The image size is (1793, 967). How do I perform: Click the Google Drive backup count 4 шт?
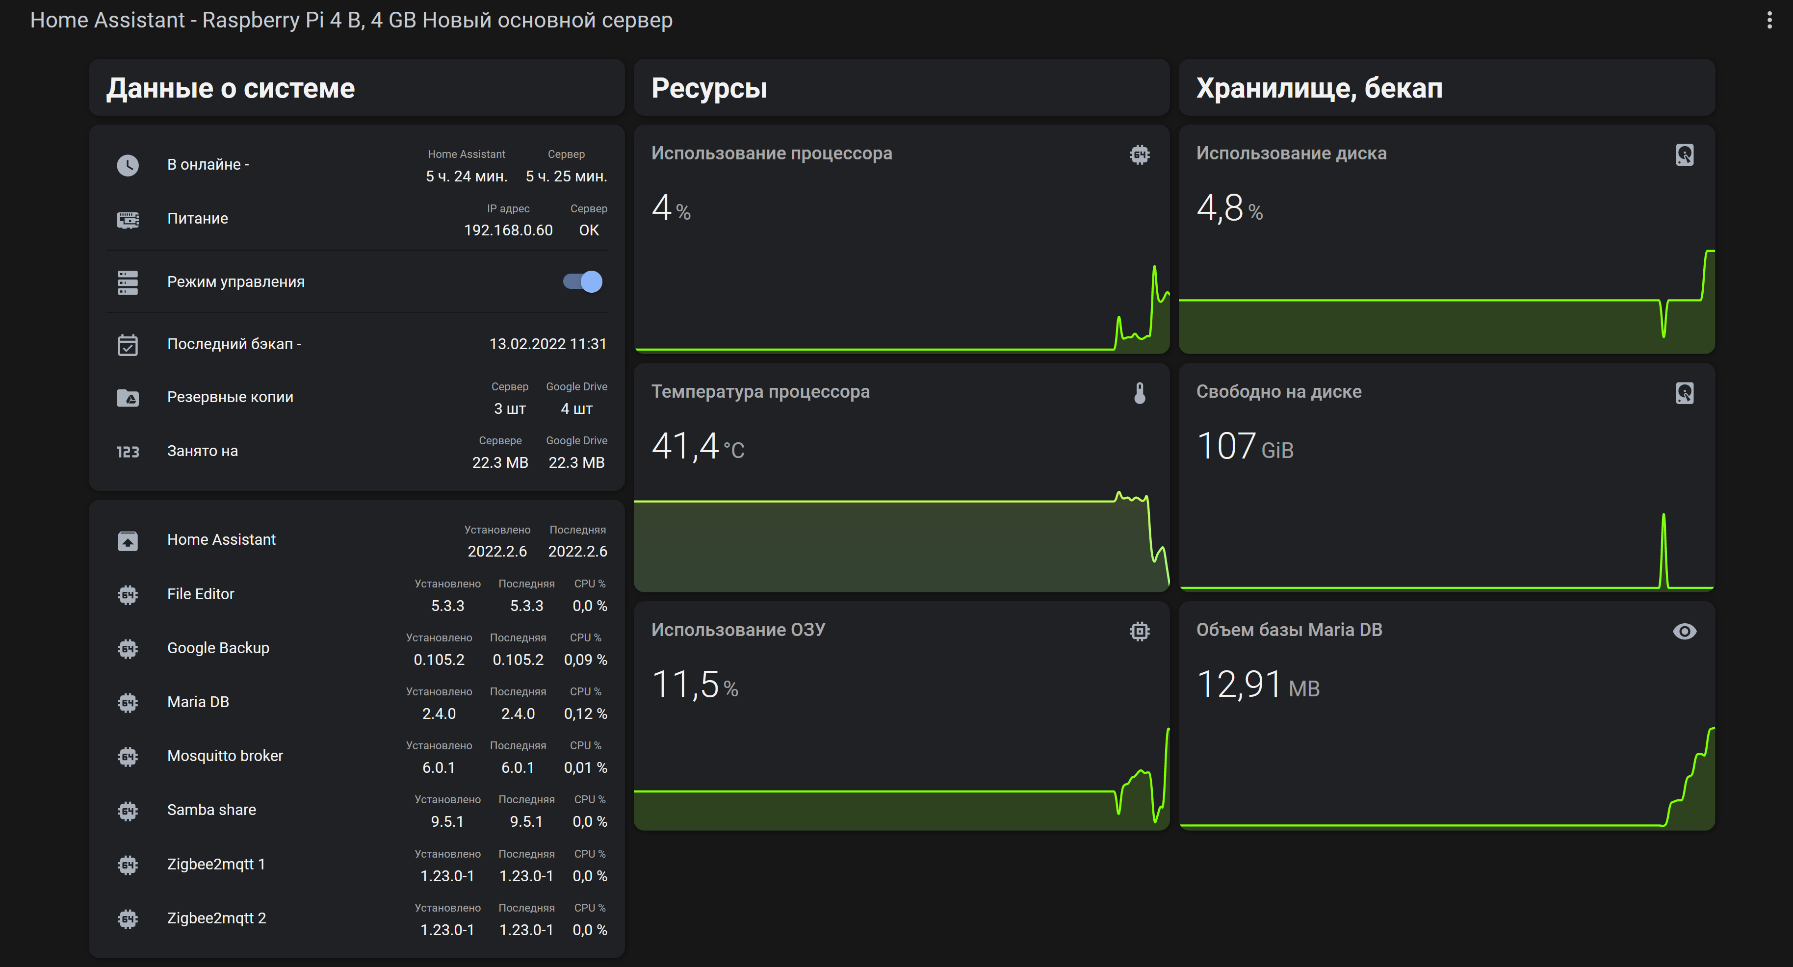pos(576,409)
